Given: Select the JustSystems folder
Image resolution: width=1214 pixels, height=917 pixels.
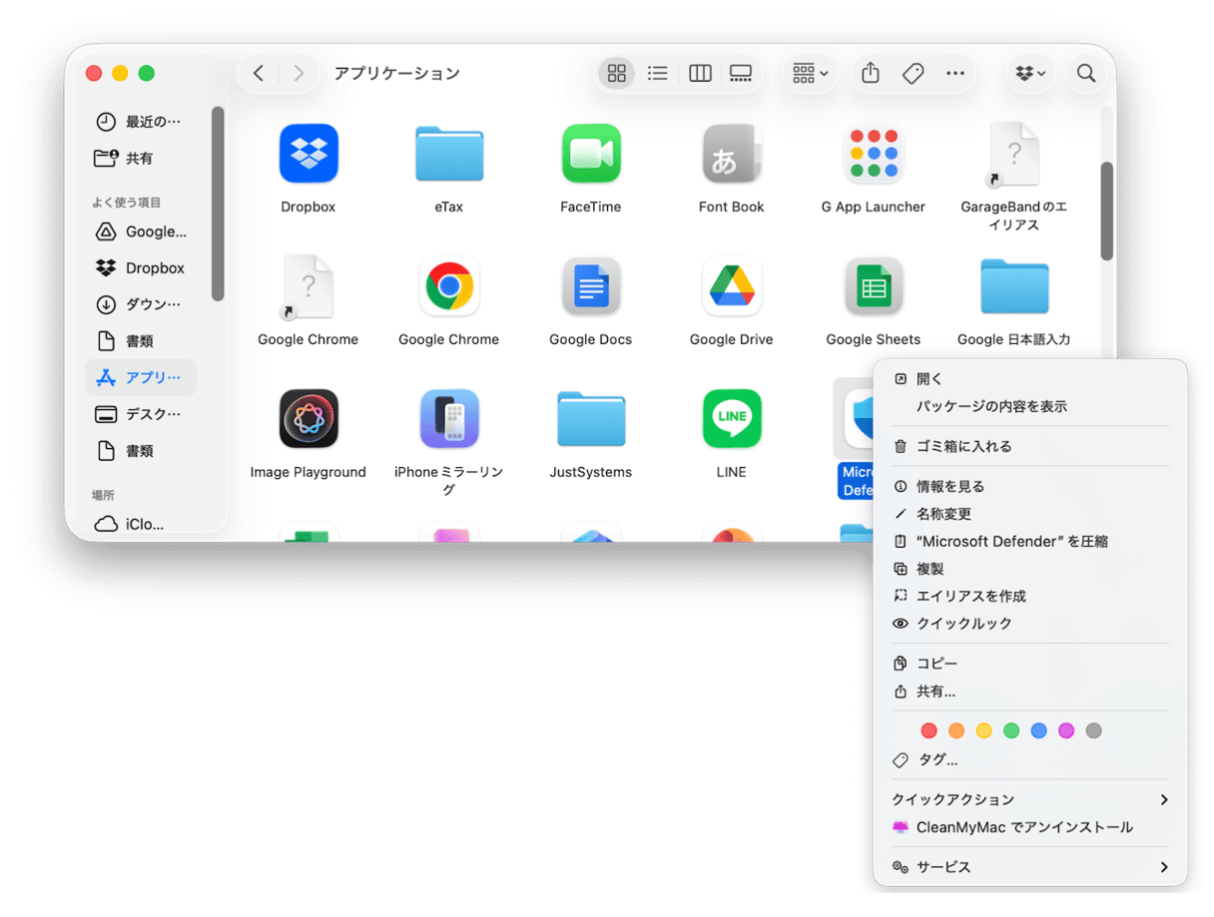Looking at the screenshot, I should tap(591, 419).
